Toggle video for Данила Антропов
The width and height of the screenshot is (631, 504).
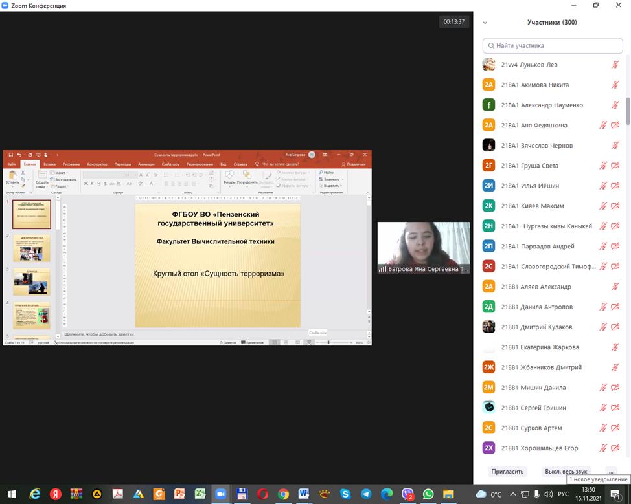[615, 307]
